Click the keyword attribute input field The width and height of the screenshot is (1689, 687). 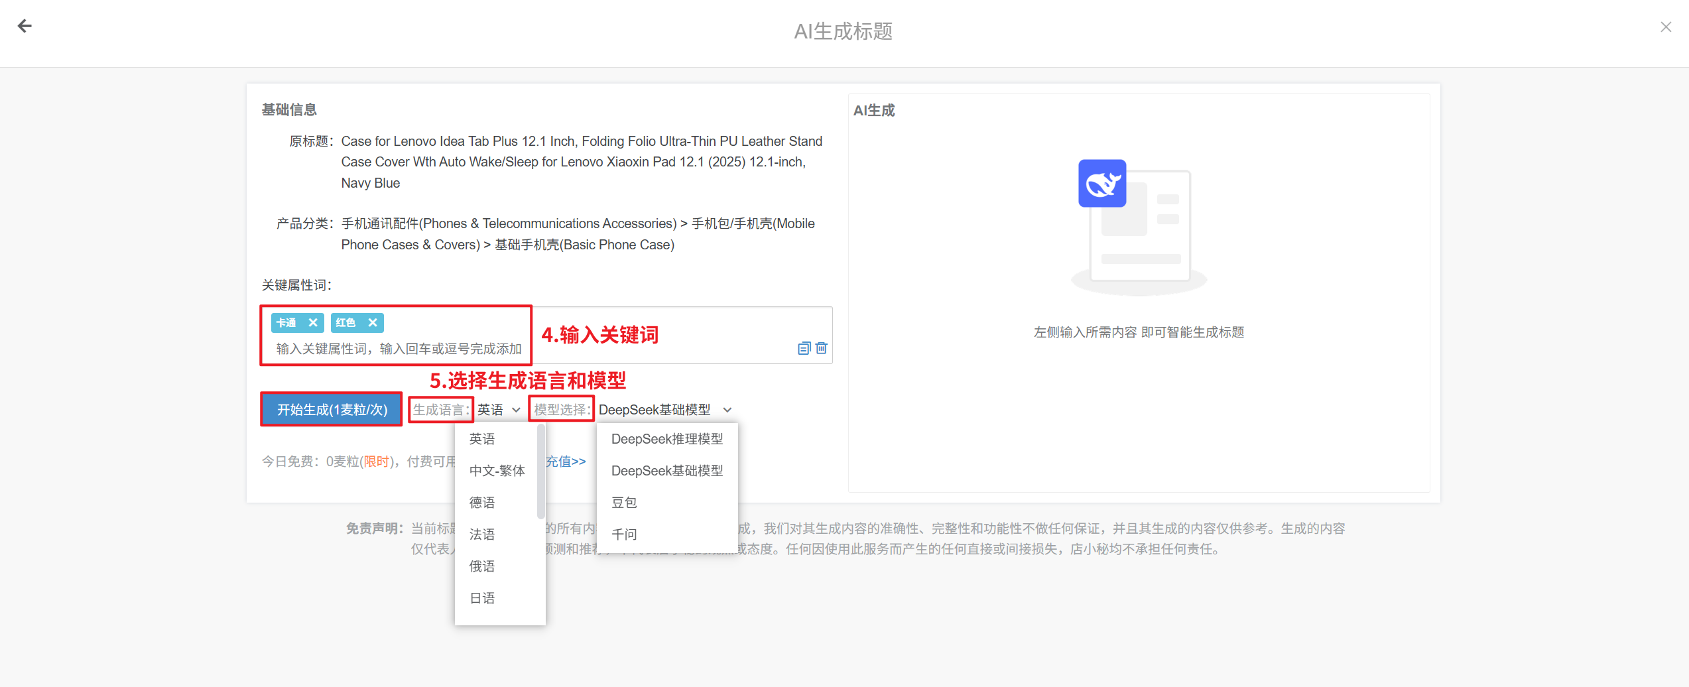(398, 349)
